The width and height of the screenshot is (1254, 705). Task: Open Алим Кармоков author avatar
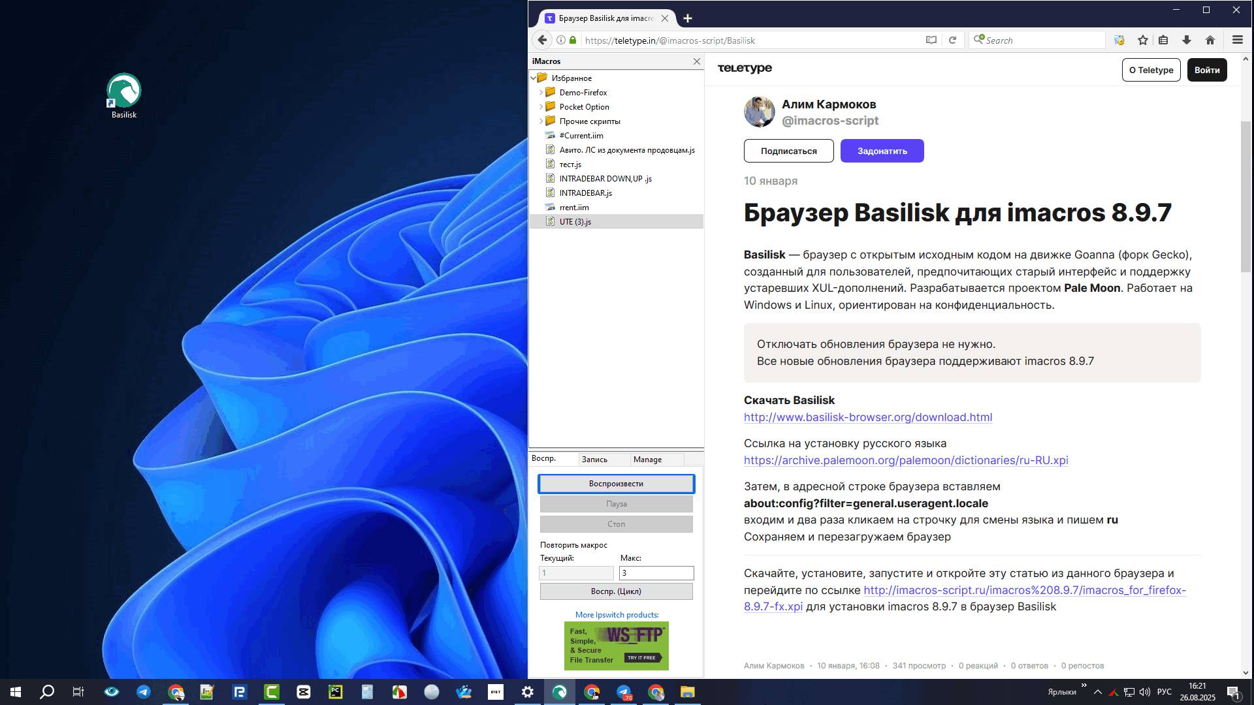point(760,112)
